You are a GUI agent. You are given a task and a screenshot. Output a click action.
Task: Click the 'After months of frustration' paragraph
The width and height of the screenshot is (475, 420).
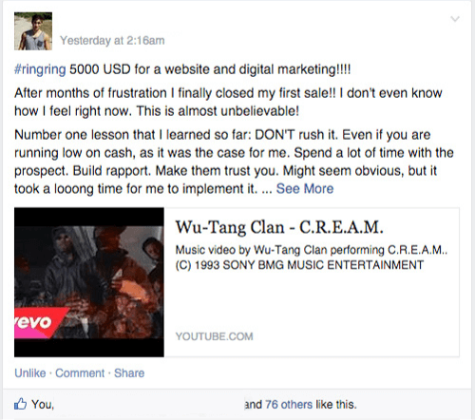(x=228, y=102)
